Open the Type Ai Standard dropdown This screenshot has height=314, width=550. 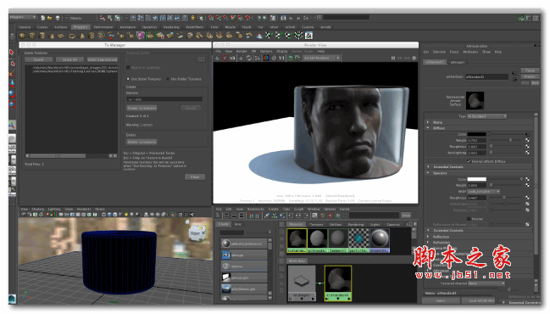pyautogui.click(x=486, y=116)
